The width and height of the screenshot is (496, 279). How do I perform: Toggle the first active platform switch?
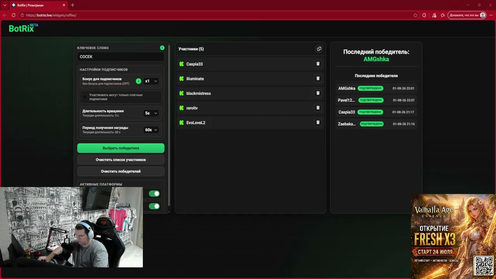coord(154,194)
